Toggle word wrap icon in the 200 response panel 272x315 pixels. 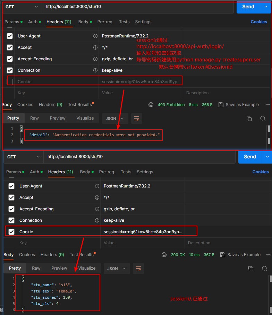click(x=138, y=269)
